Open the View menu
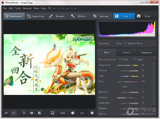This screenshot has width=160, height=119. [36, 8]
